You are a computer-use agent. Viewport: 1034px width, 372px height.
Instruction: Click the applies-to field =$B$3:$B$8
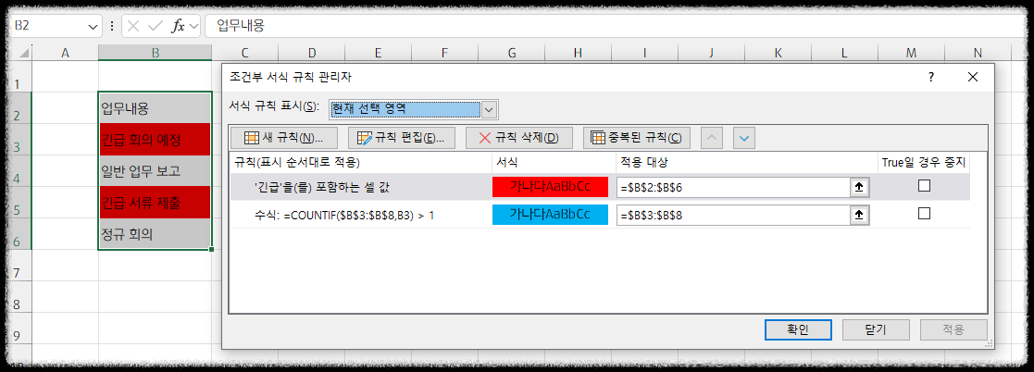(734, 215)
